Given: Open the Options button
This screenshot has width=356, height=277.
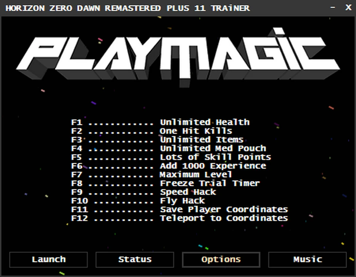Looking at the screenshot, I should pos(221,260).
